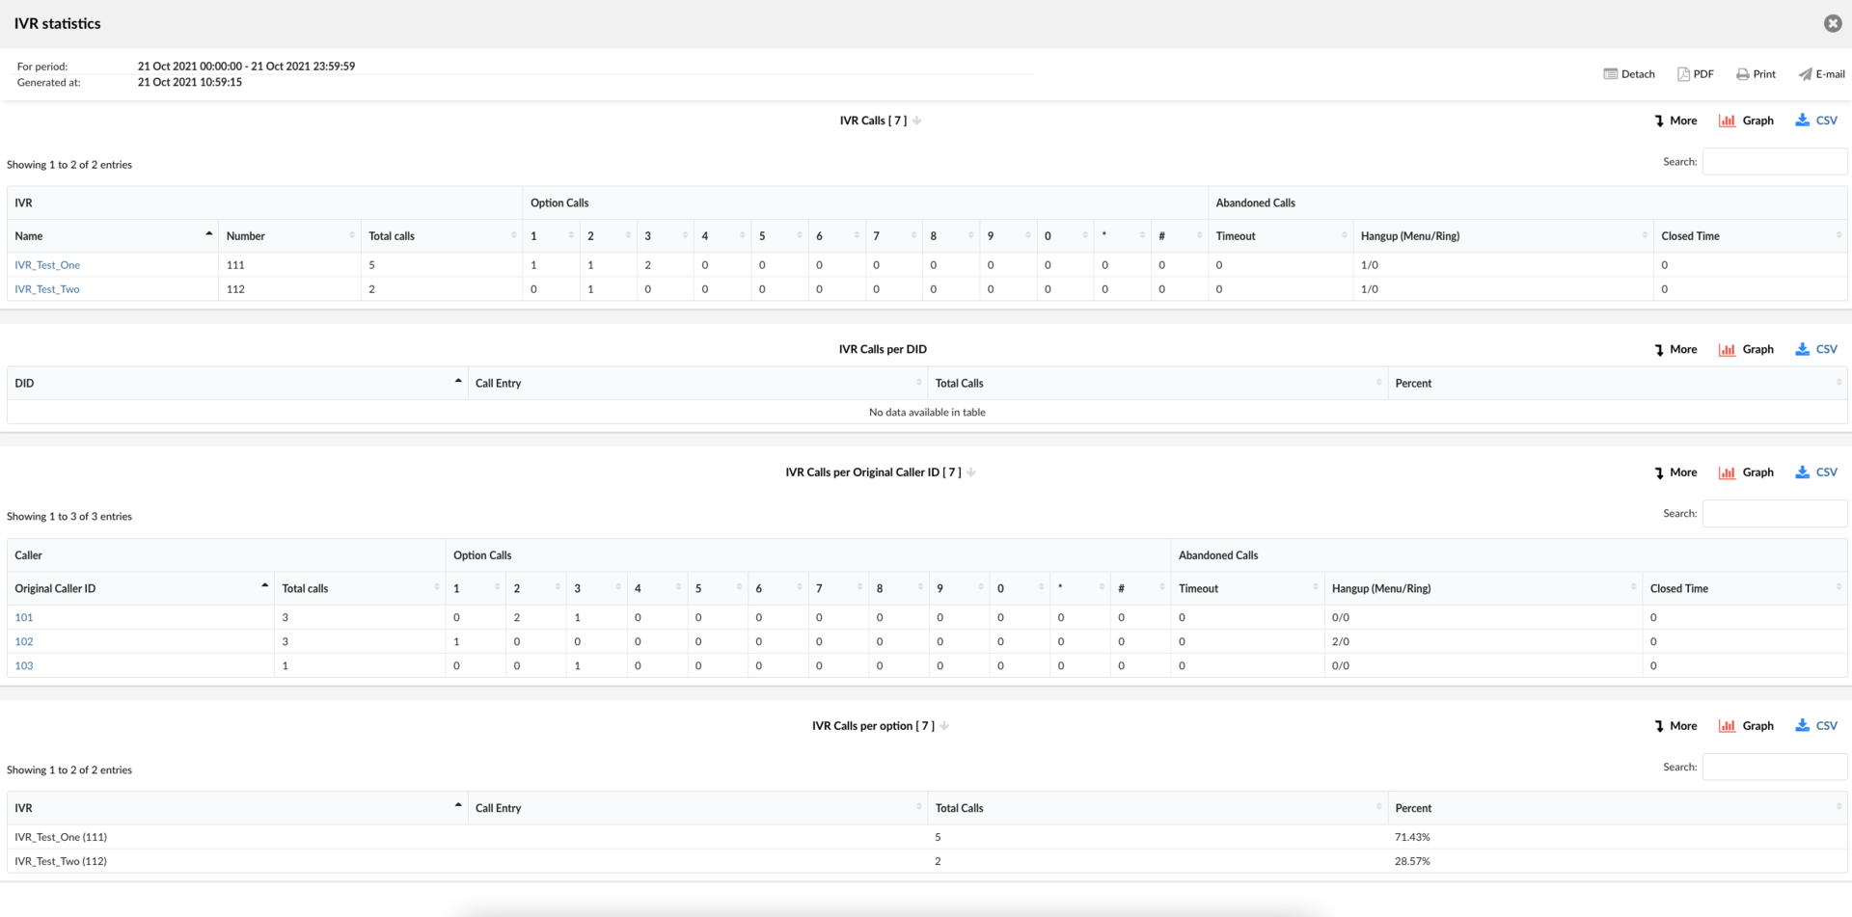Screen dimensions: 1852x917
Task: Collapse the IVR Calls [ 7 ] section arrow
Action: 917,121
